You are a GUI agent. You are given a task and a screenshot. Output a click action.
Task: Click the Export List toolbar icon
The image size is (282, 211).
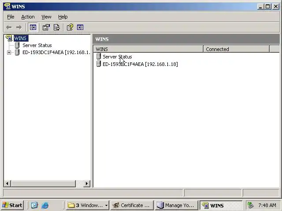tap(57, 27)
